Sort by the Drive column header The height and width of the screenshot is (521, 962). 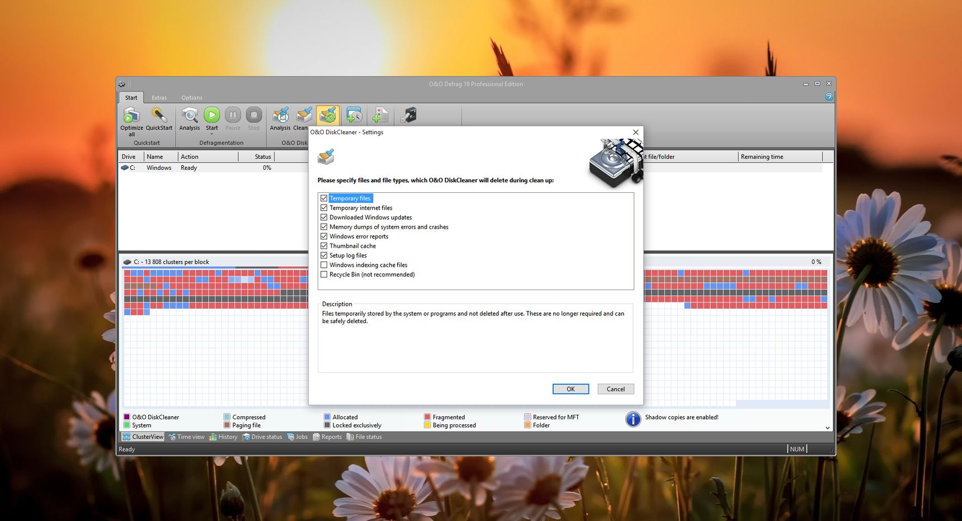tap(131, 157)
